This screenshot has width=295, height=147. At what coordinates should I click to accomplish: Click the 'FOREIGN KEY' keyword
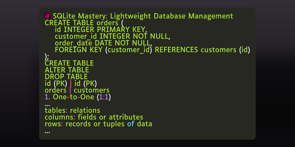click(79, 50)
